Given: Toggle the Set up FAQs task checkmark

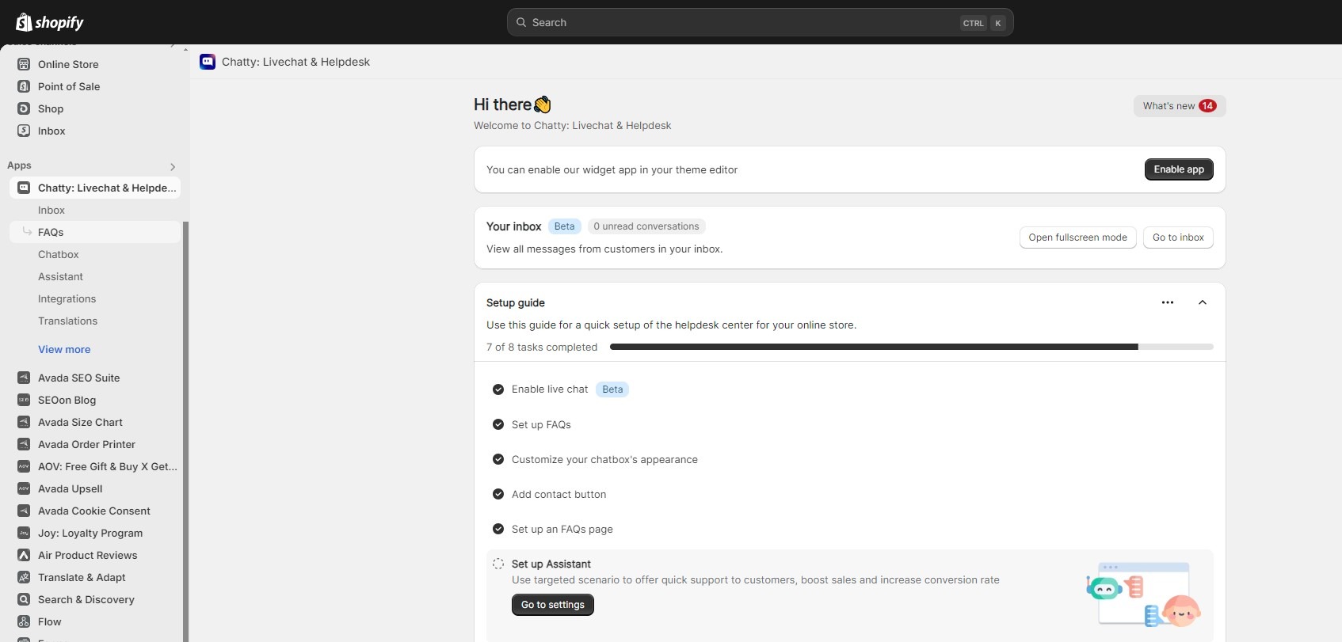Looking at the screenshot, I should point(498,424).
